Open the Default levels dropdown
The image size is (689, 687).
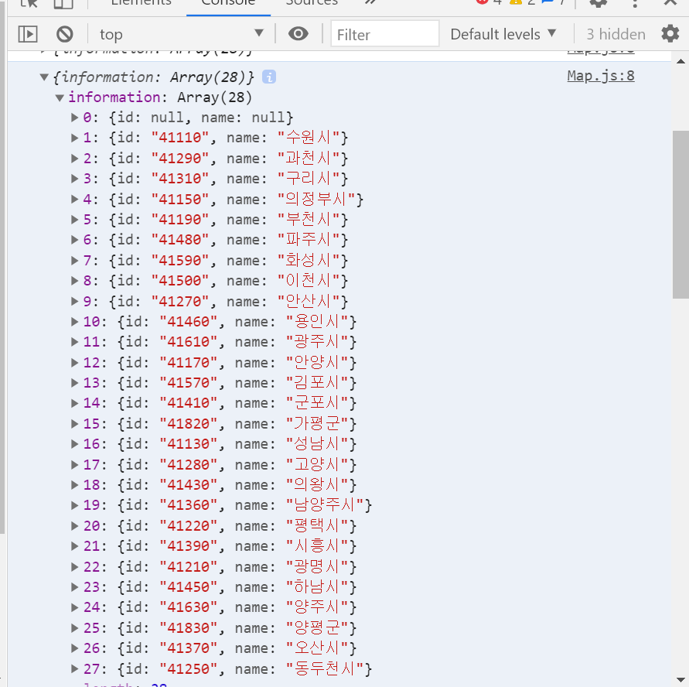pos(502,33)
